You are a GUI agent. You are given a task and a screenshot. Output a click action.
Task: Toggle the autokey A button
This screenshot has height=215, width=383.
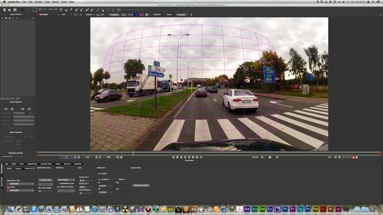353,157
